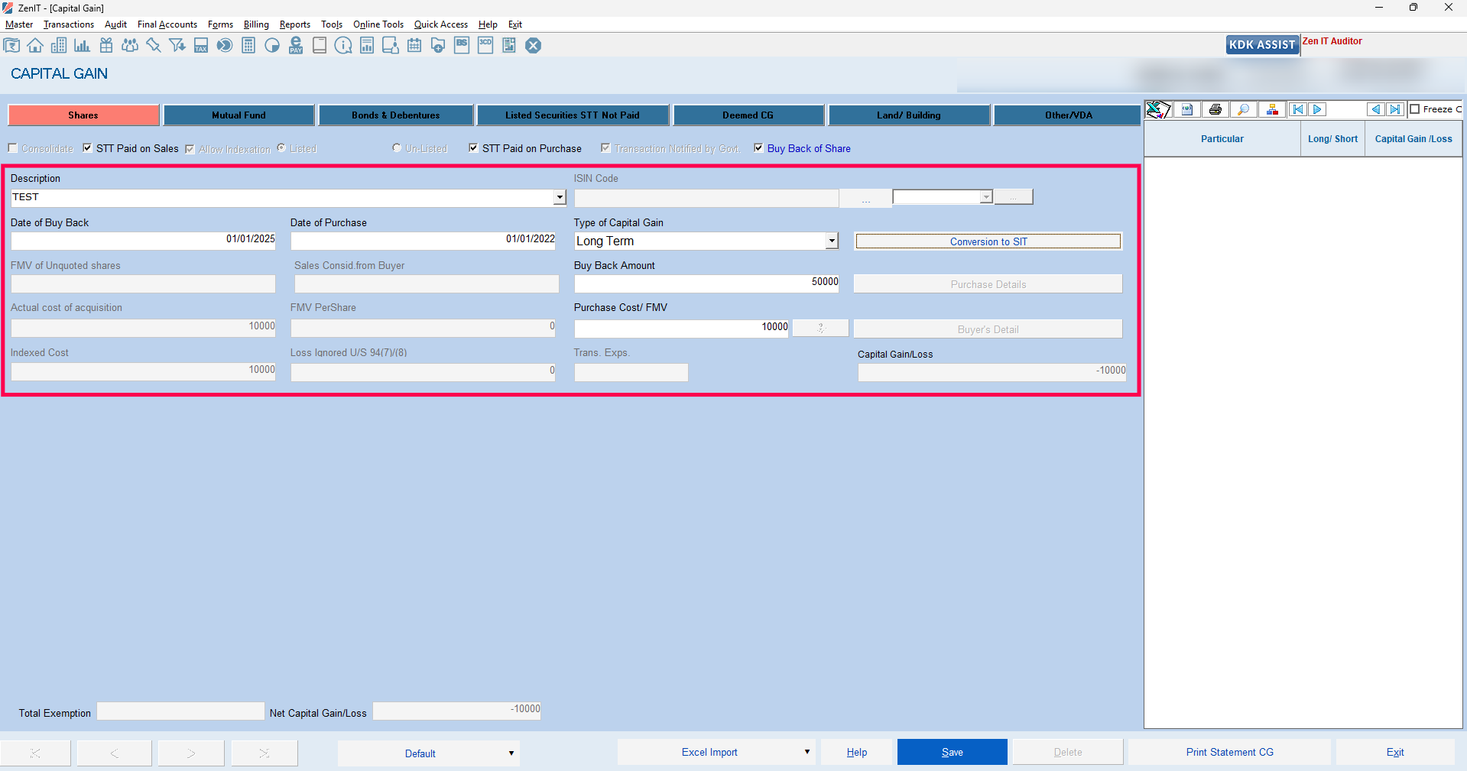Click the Home icon in the toolbar

(x=35, y=46)
